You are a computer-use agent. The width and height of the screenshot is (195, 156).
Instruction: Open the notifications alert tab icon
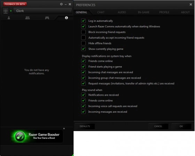click(67, 18)
